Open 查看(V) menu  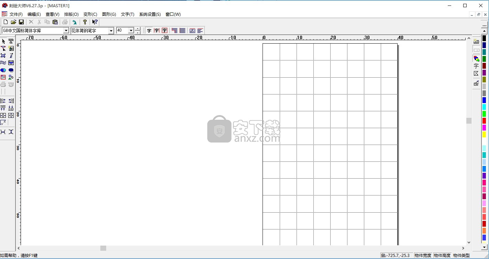pyautogui.click(x=53, y=14)
